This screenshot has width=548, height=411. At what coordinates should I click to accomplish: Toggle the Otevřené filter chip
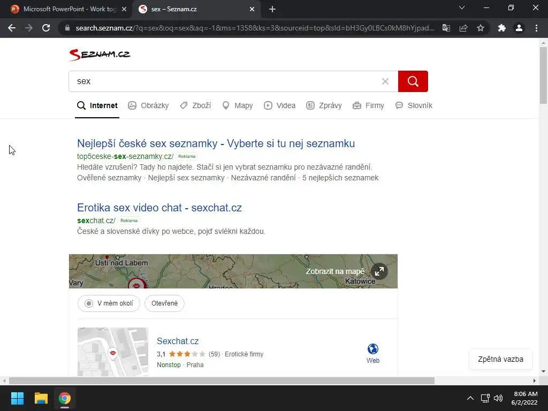point(165,303)
